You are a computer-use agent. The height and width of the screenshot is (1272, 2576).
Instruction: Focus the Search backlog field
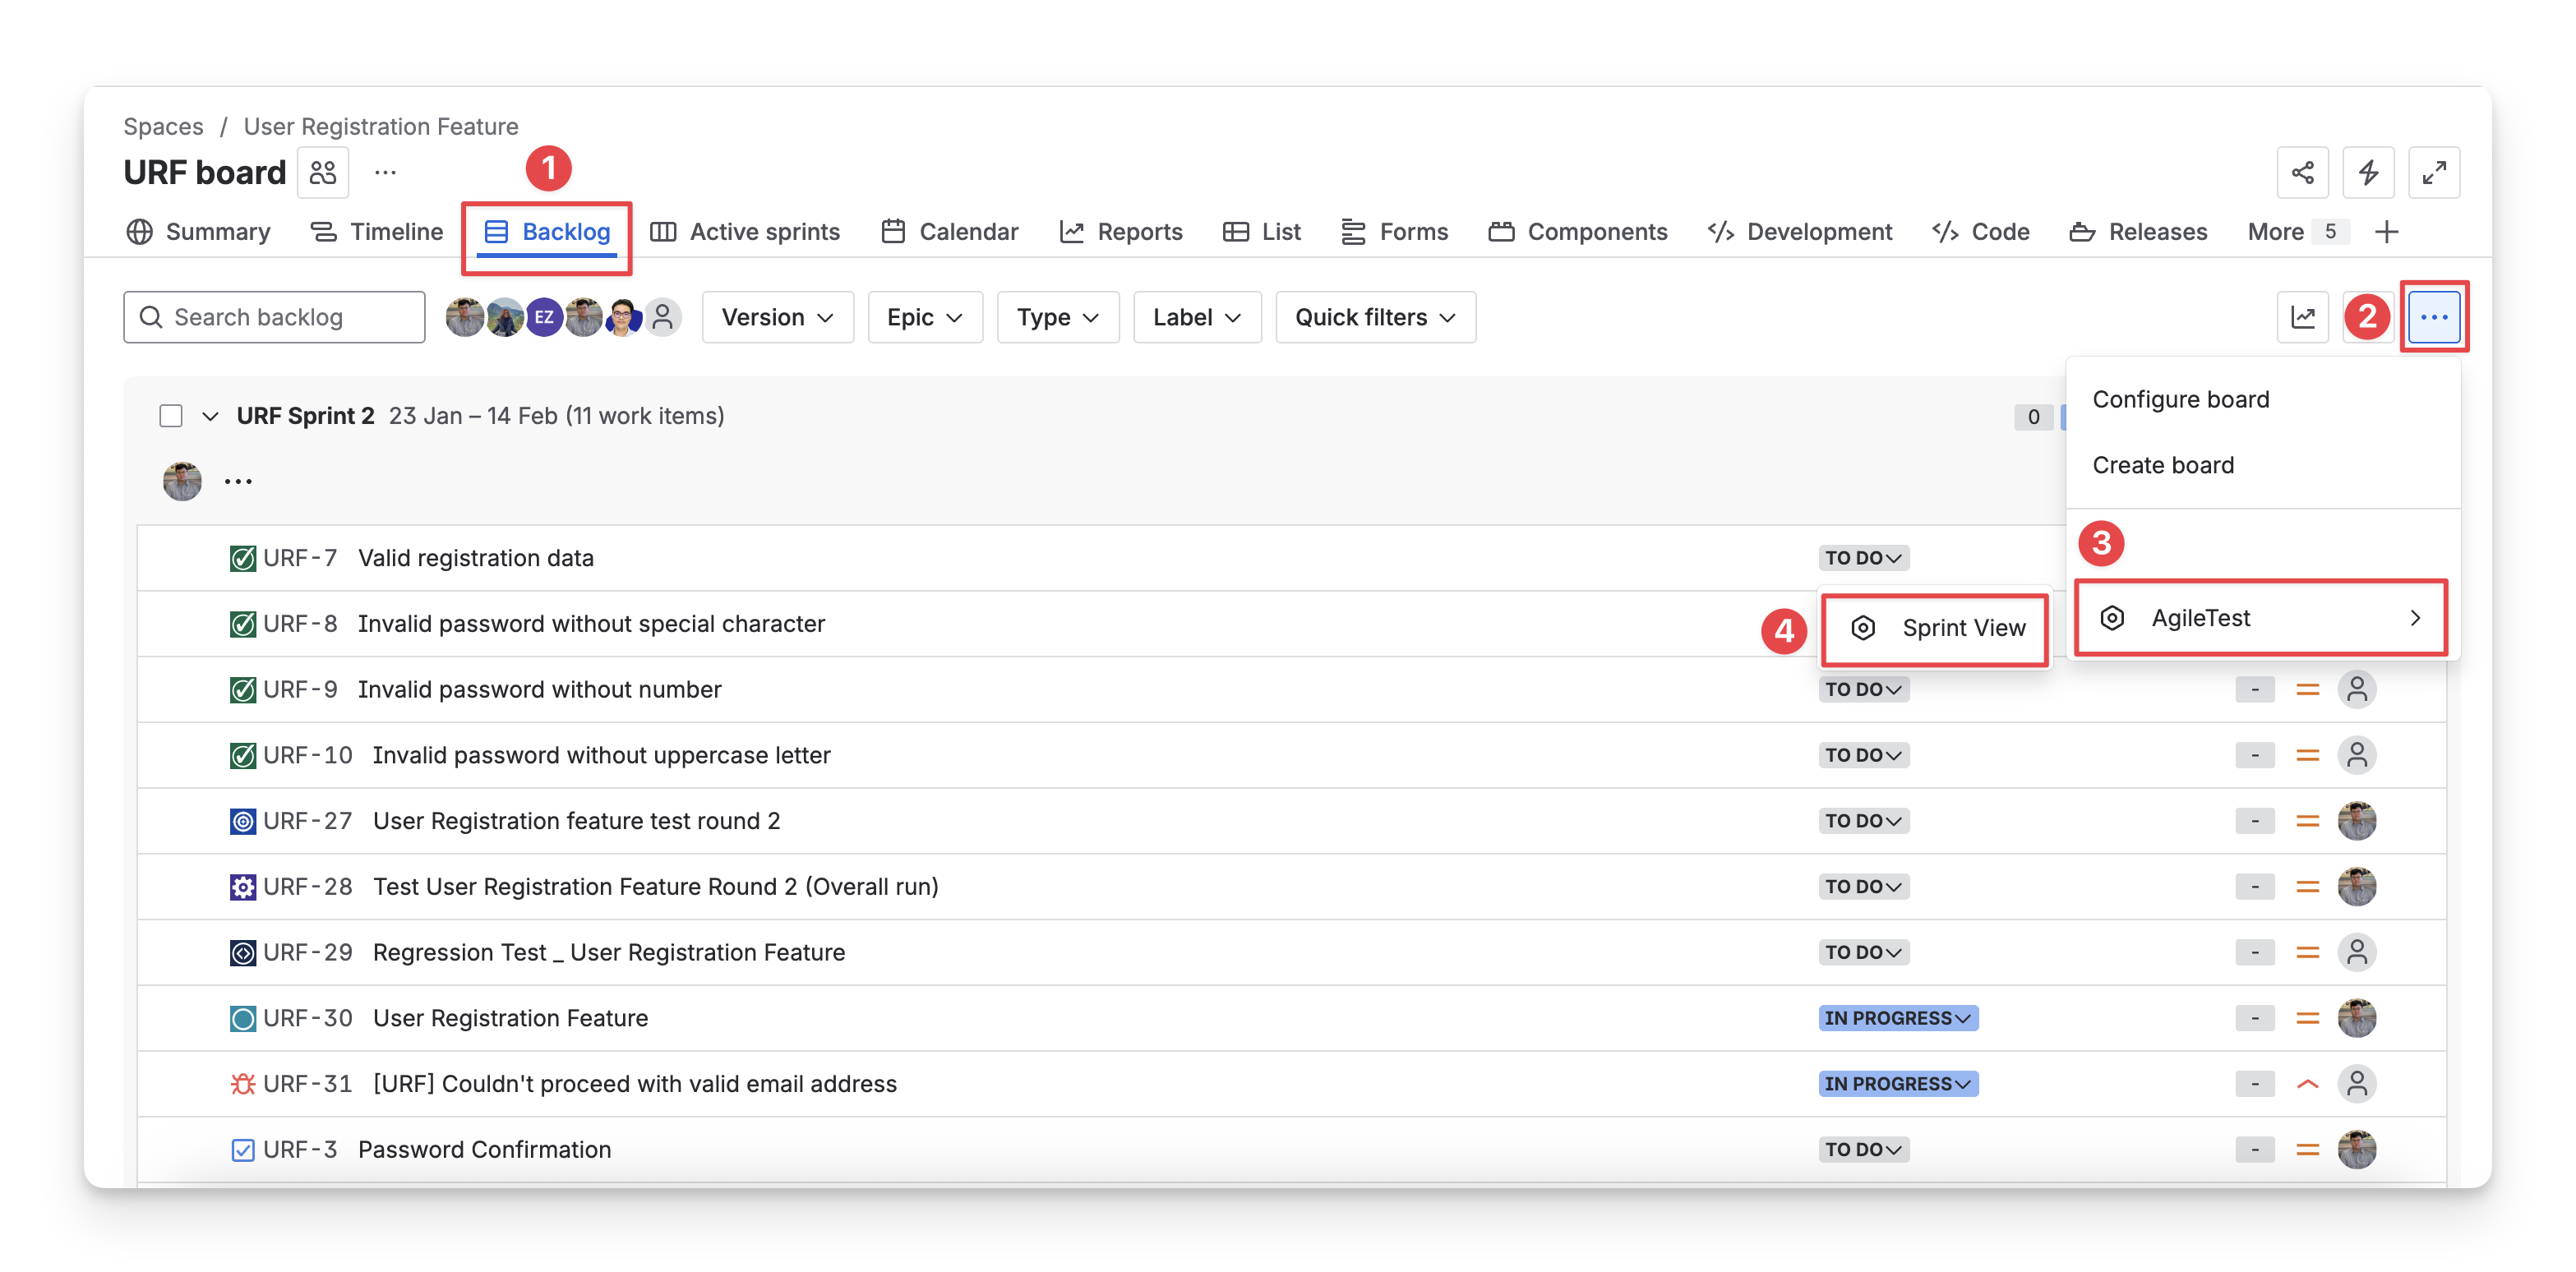click(x=275, y=318)
